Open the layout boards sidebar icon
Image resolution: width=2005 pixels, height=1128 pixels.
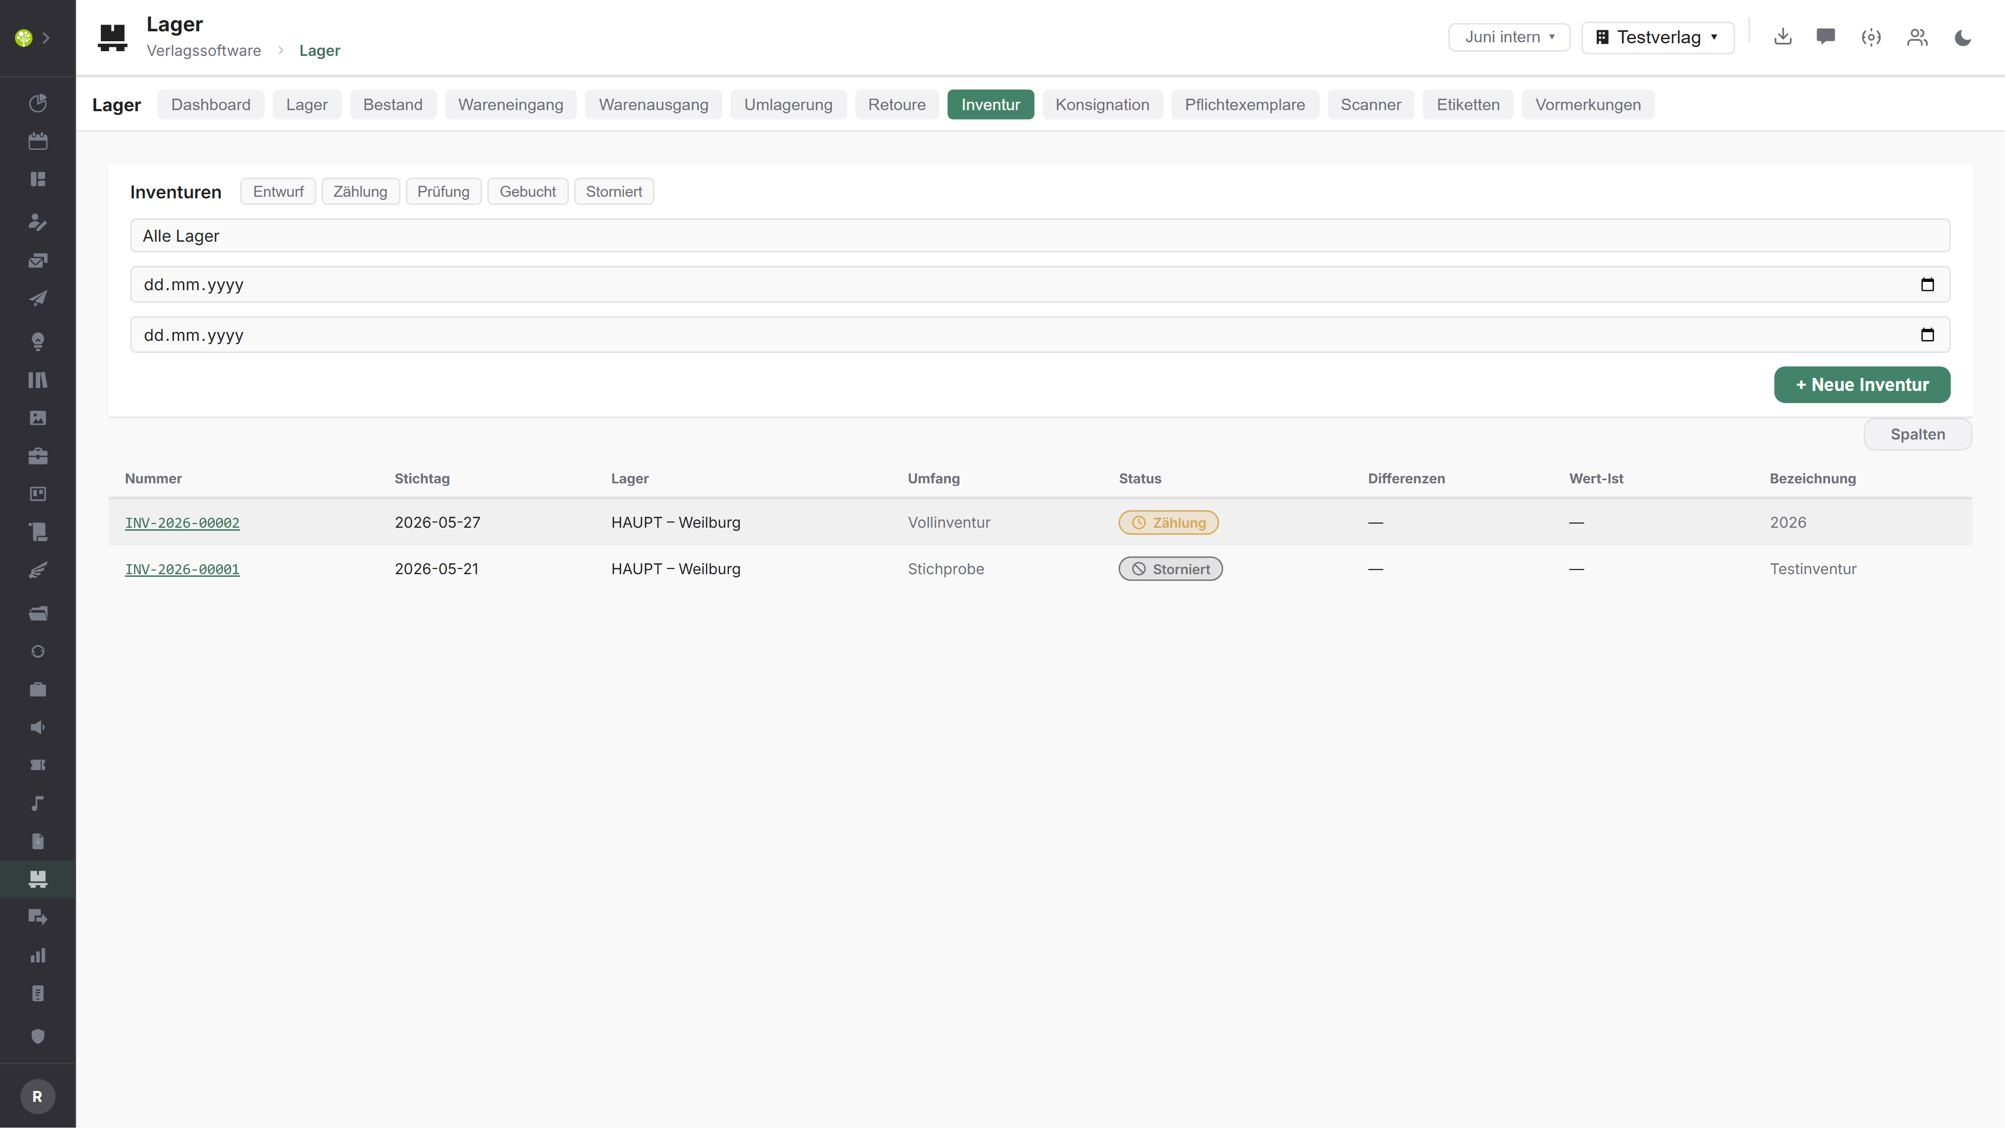pos(38,179)
